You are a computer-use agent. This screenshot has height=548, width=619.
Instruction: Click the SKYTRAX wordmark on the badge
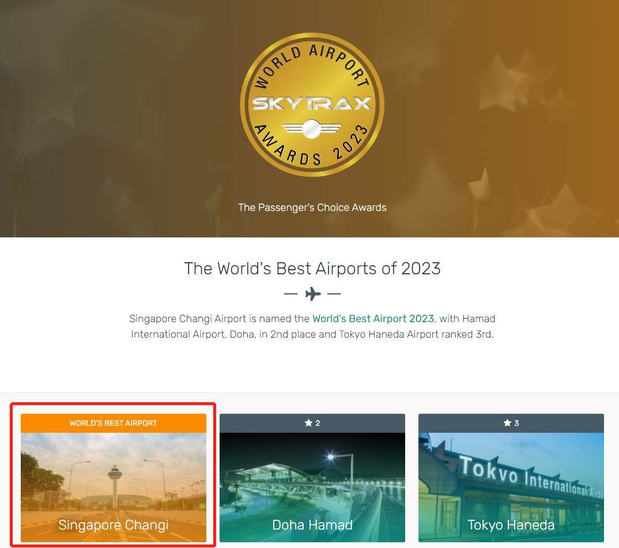tap(312, 104)
